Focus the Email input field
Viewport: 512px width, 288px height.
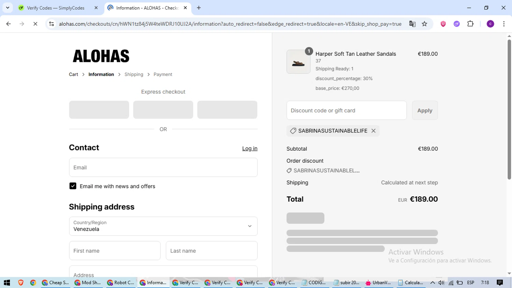[x=163, y=167]
